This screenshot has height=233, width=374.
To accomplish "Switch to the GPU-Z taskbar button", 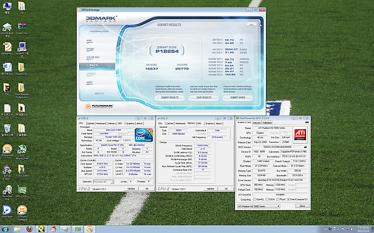I will (x=77, y=229).
